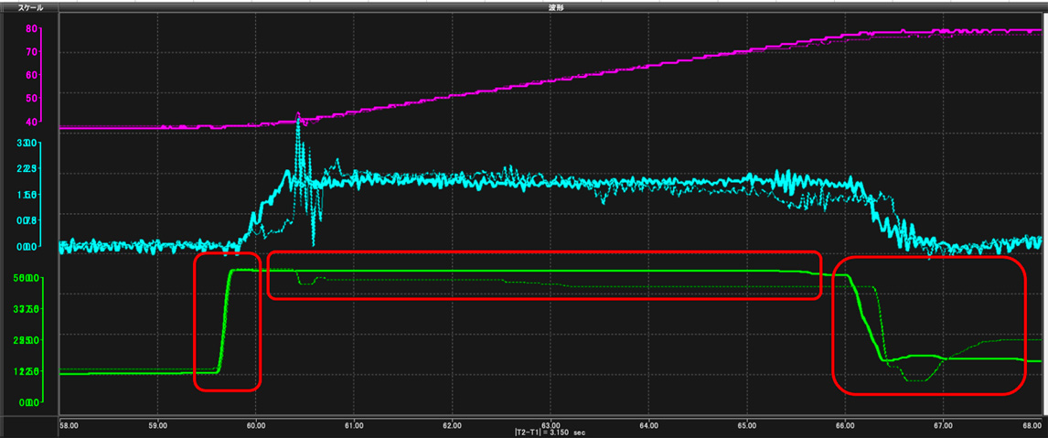Viewport: 1048px width, 438px height.
Task: Click the 60.00 time axis label
Action: click(256, 425)
